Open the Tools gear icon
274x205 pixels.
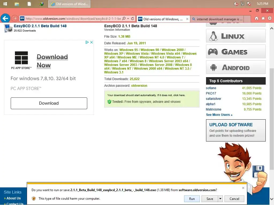click(x=270, y=18)
